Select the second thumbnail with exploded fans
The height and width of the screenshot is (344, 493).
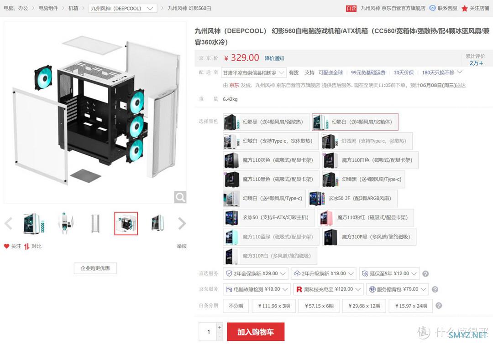pos(65,223)
